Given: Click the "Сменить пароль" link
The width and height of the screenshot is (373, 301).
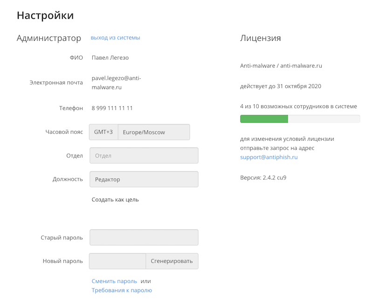Looking at the screenshot, I should point(114,281).
